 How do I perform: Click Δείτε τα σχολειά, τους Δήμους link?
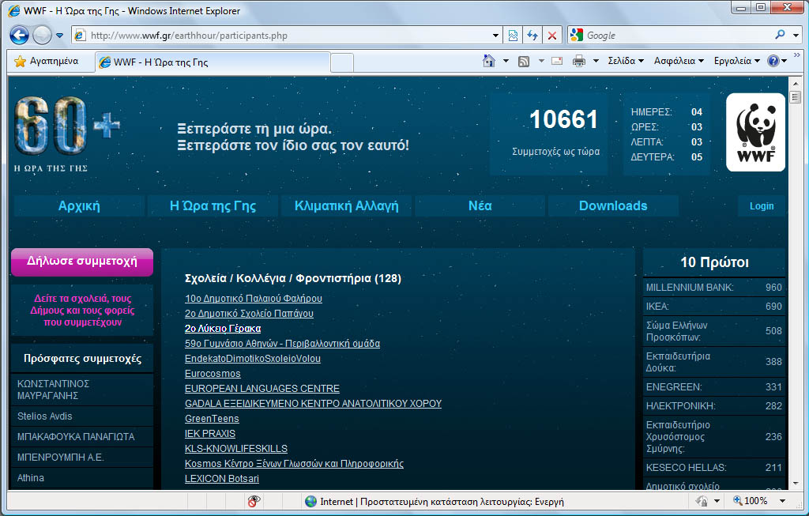coord(82,310)
